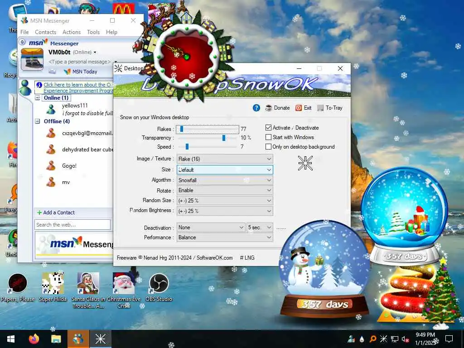The image size is (464, 348).
Task: Switch to DesktopSnowOK taskbar button
Action: point(100,339)
